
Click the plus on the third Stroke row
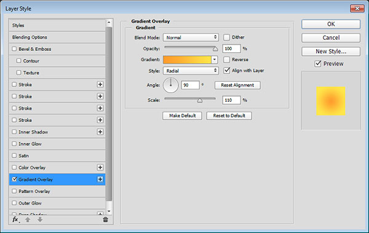[100, 108]
